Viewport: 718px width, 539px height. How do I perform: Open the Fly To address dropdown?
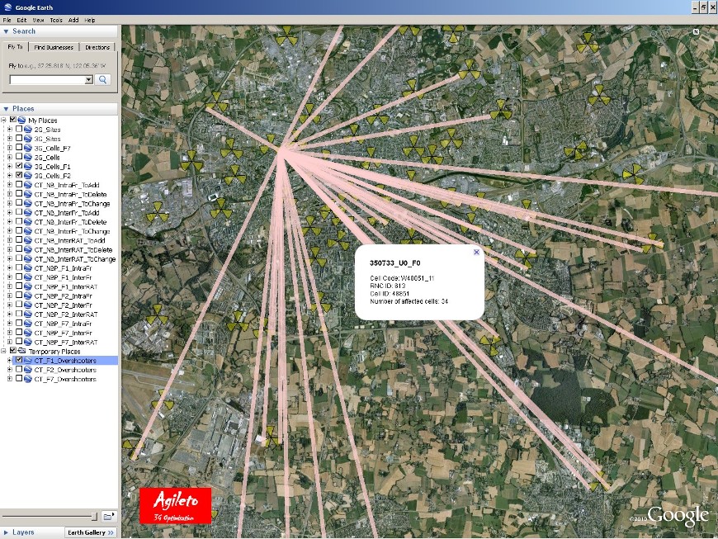(89, 80)
